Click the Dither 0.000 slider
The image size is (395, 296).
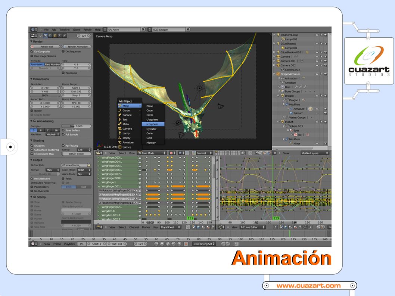(x=76, y=154)
